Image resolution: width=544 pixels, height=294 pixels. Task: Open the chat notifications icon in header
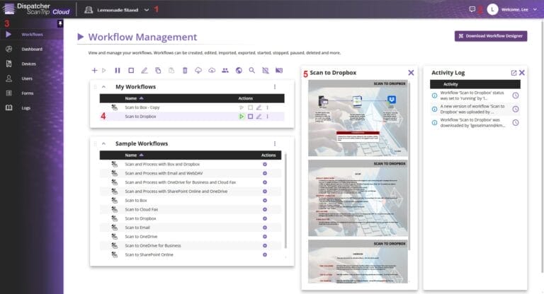click(x=472, y=9)
